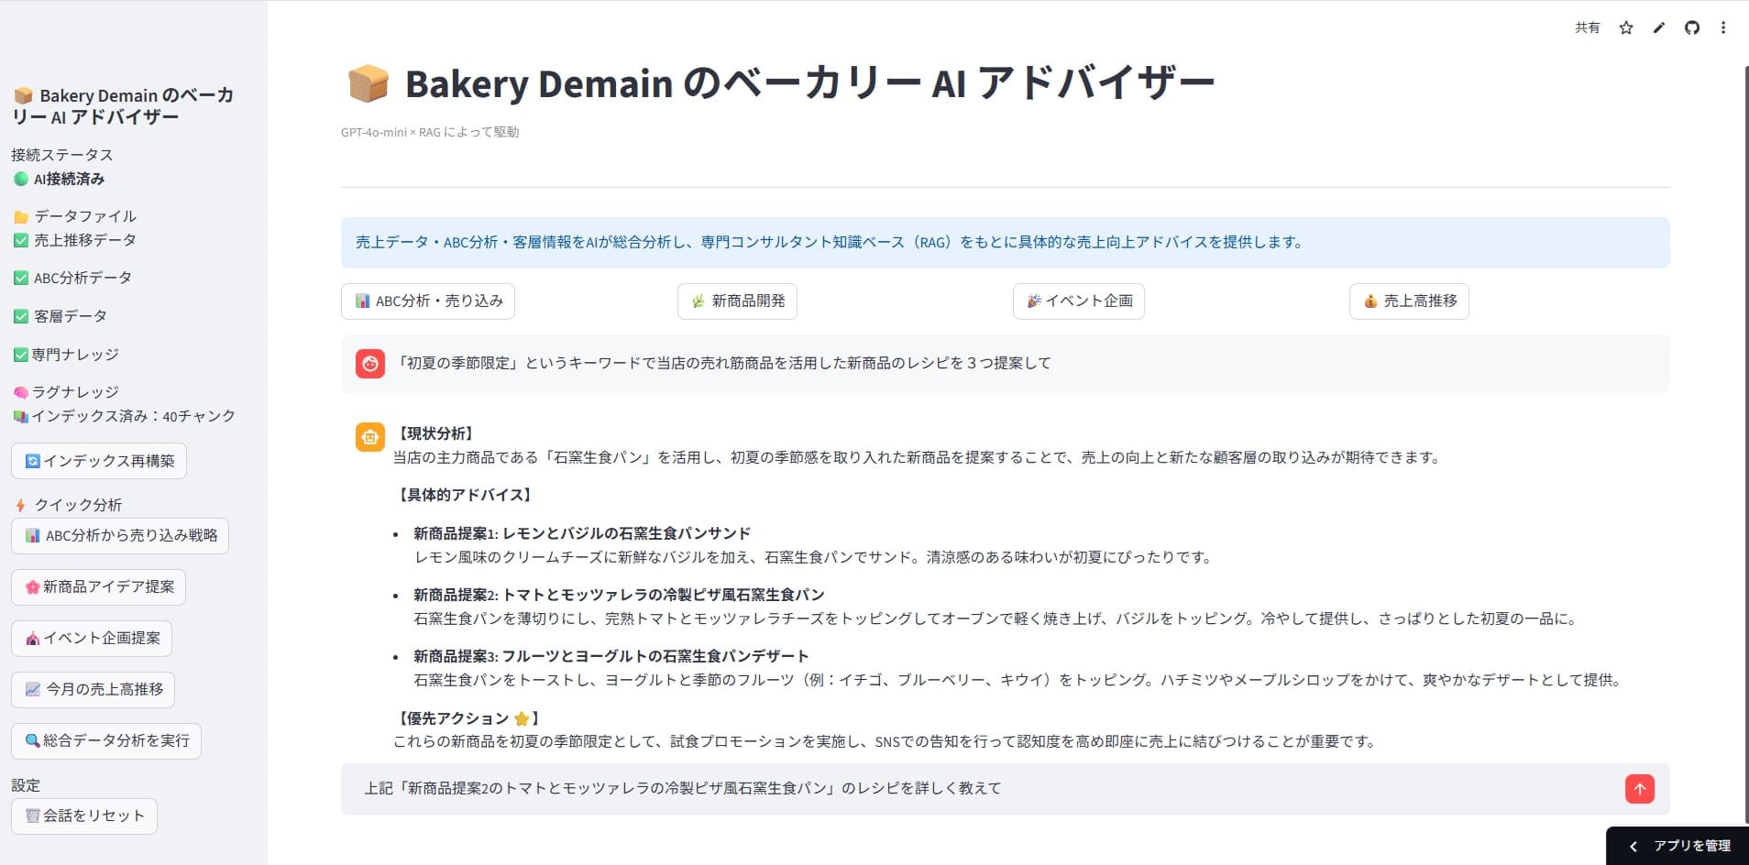Click the star icon in 優先アクション heading
Viewport: 1749px width, 865px height.
tap(522, 718)
